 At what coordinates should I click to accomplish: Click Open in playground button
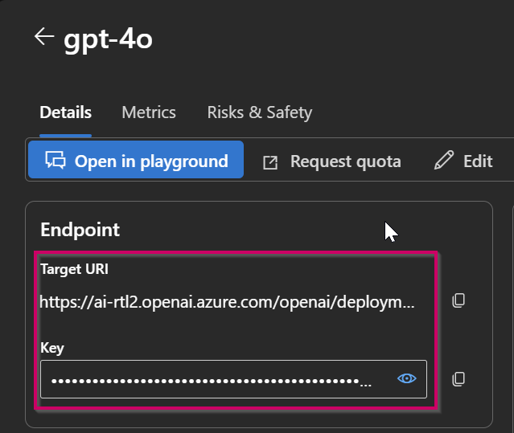[136, 160]
